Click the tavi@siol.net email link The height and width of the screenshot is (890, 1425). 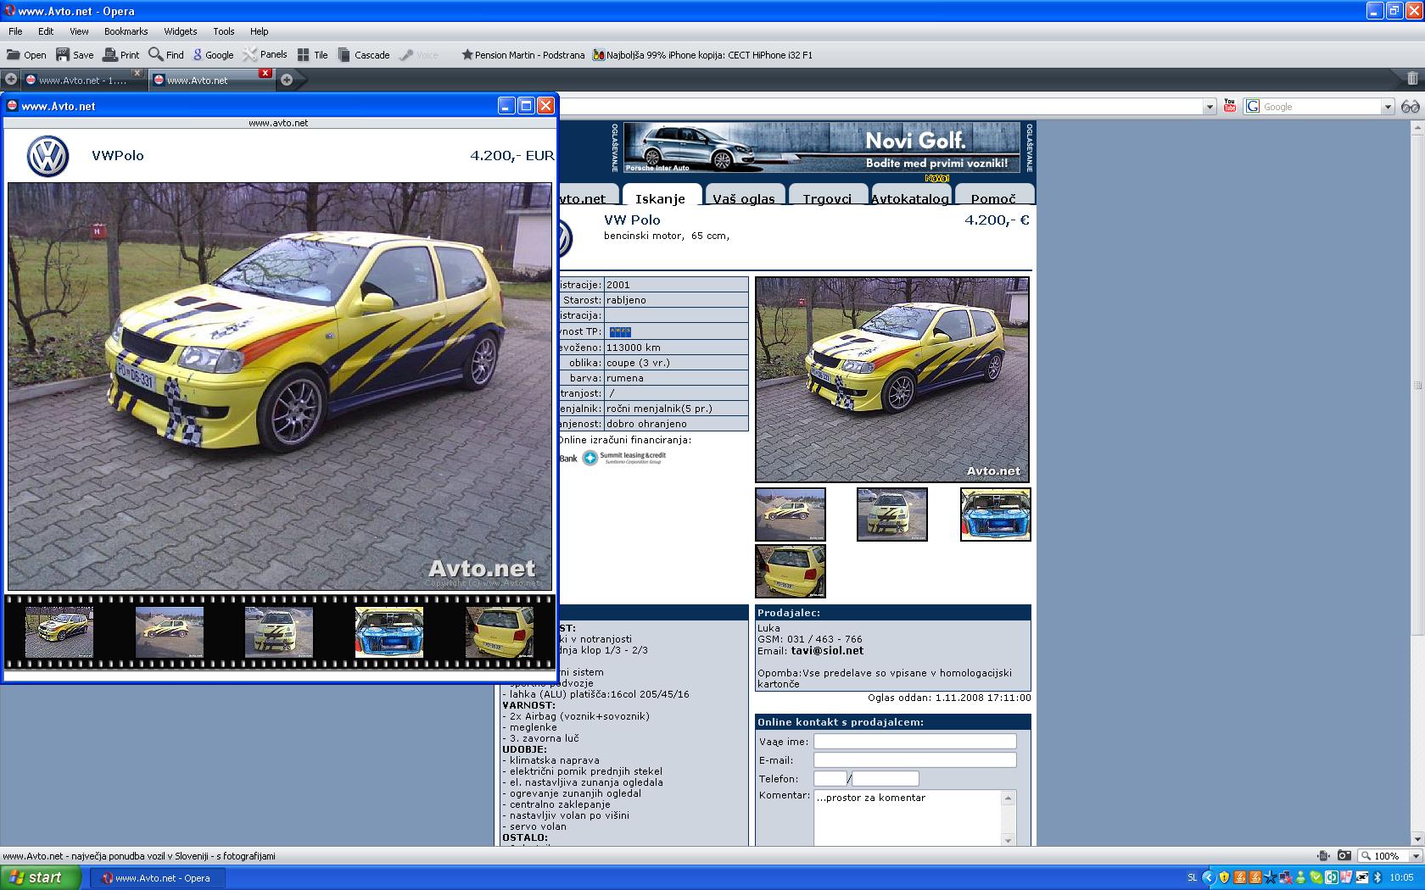(827, 651)
